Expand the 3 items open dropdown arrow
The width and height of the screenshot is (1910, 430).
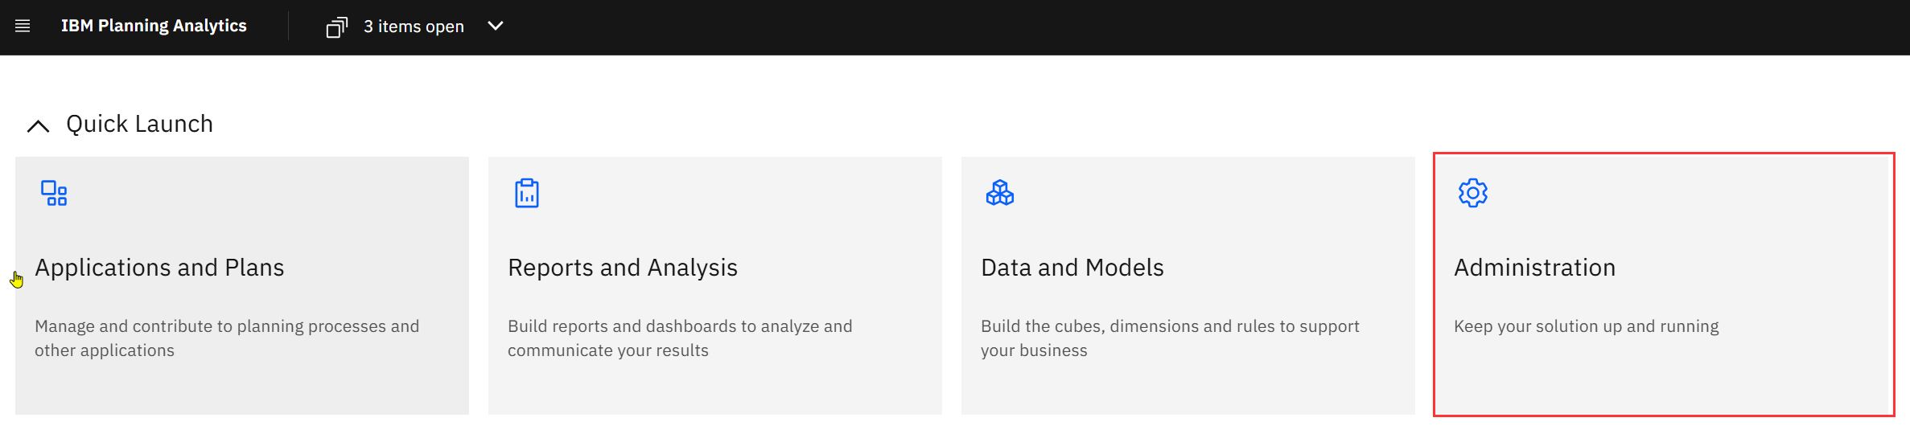496,26
